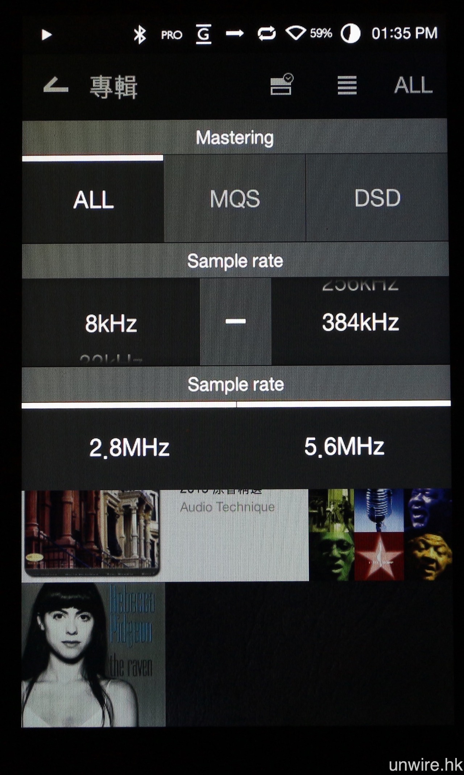Tap the PRO equalizer indicator
Image resolution: width=464 pixels, height=775 pixels.
pyautogui.click(x=171, y=35)
